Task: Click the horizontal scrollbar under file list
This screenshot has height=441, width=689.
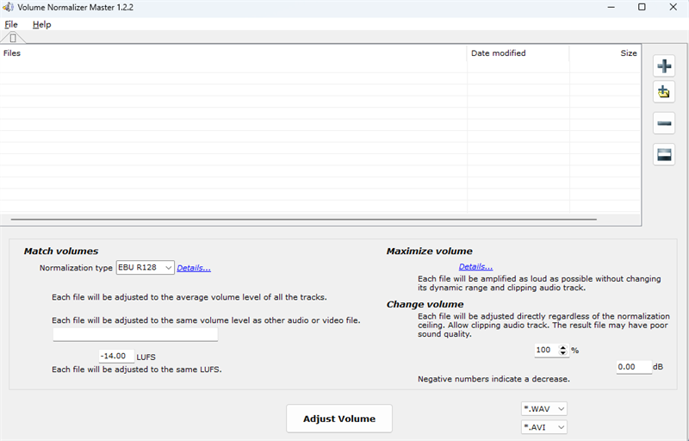Action: (304, 219)
